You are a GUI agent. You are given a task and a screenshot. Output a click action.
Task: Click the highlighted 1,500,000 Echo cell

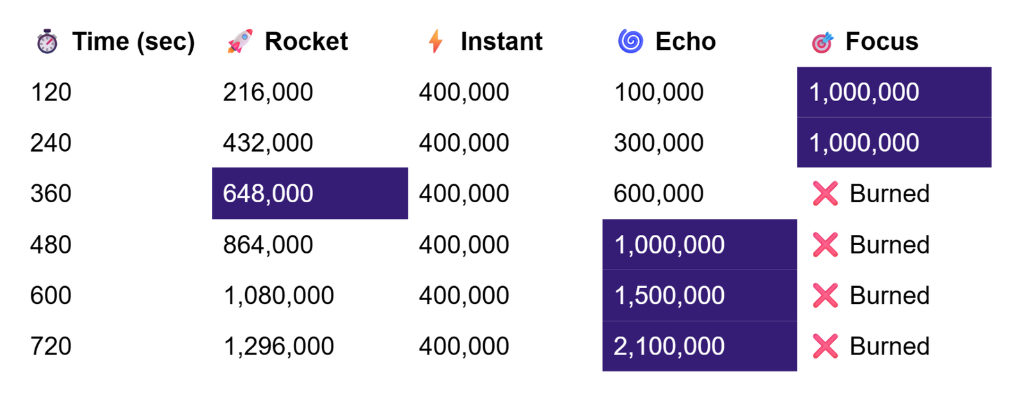pos(700,295)
